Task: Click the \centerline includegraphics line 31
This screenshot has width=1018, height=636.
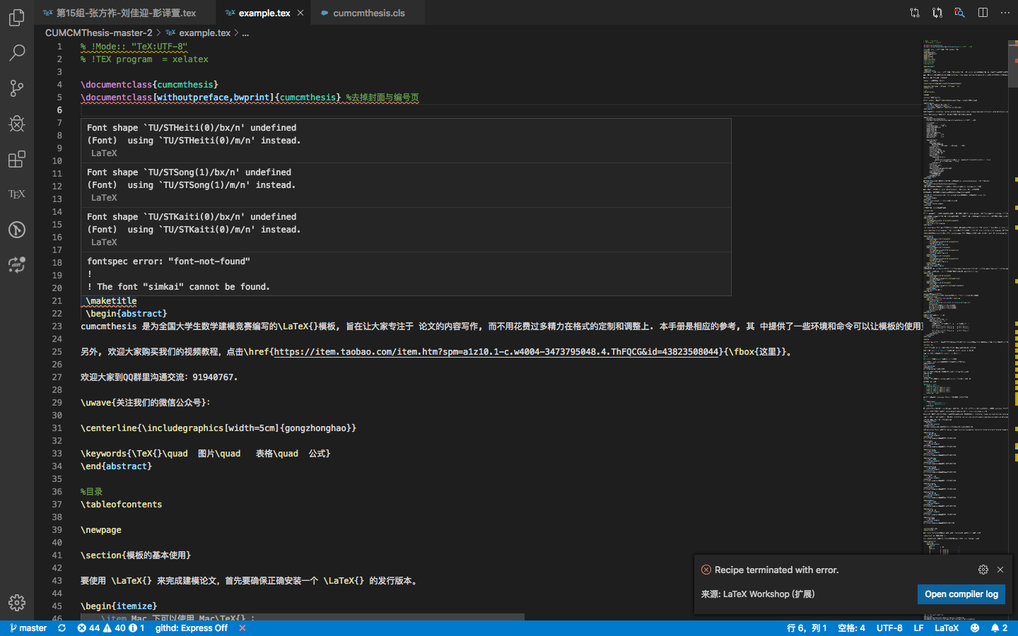Action: click(x=218, y=428)
